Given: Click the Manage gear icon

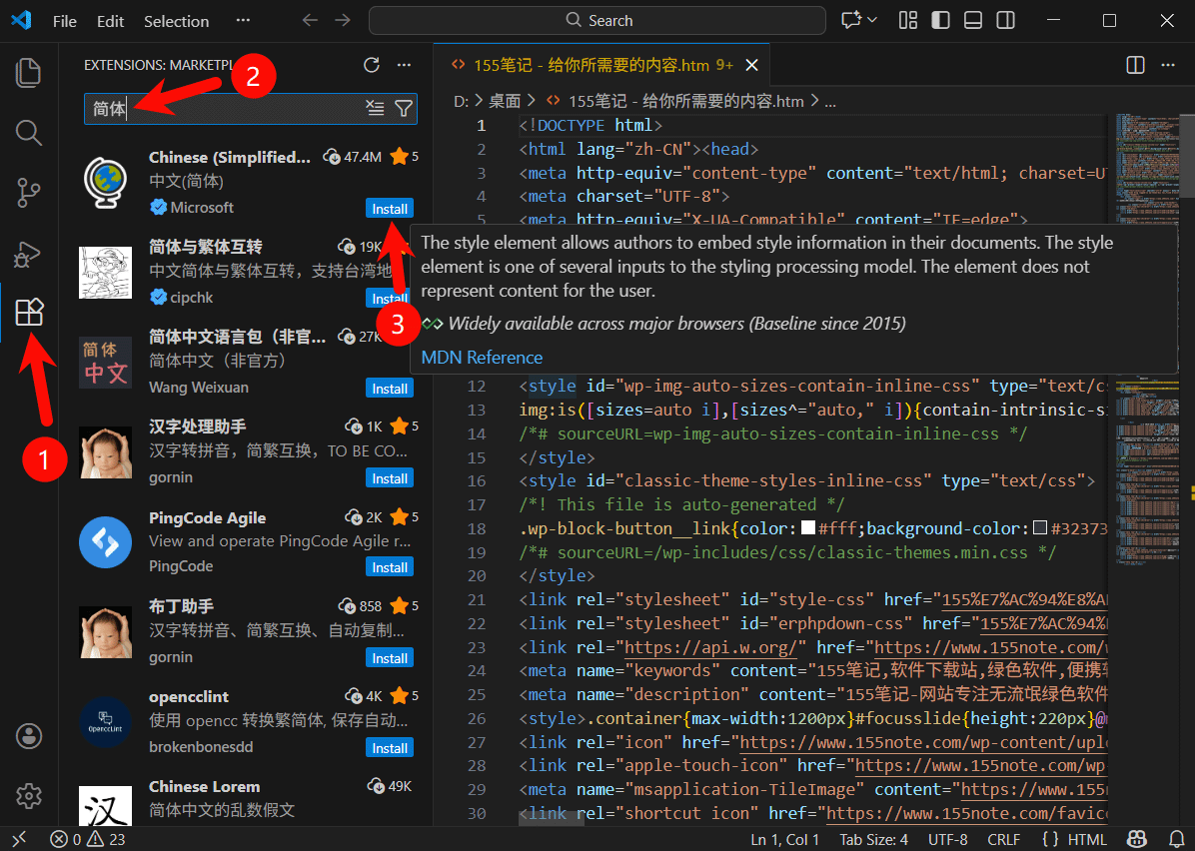Looking at the screenshot, I should click(x=29, y=796).
